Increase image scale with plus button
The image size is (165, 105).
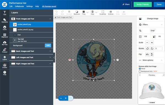152,42
